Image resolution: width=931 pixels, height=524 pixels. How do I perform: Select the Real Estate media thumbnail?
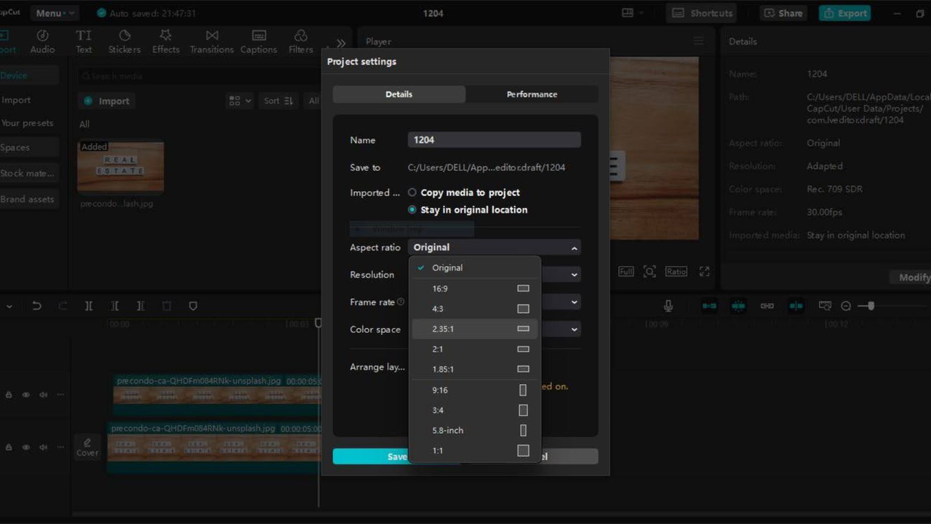(120, 166)
